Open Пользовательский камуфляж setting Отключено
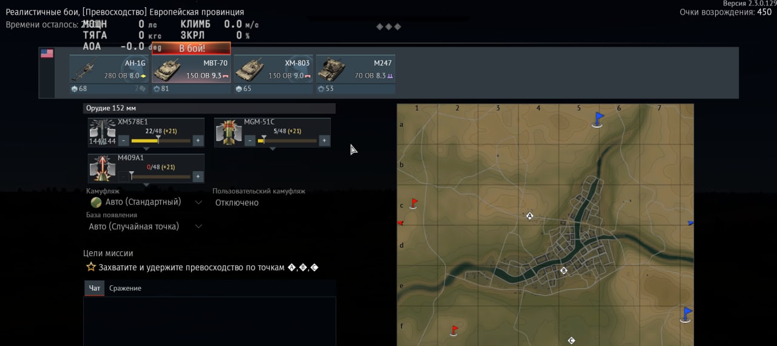Viewport: 777px width, 346px height. pos(237,203)
